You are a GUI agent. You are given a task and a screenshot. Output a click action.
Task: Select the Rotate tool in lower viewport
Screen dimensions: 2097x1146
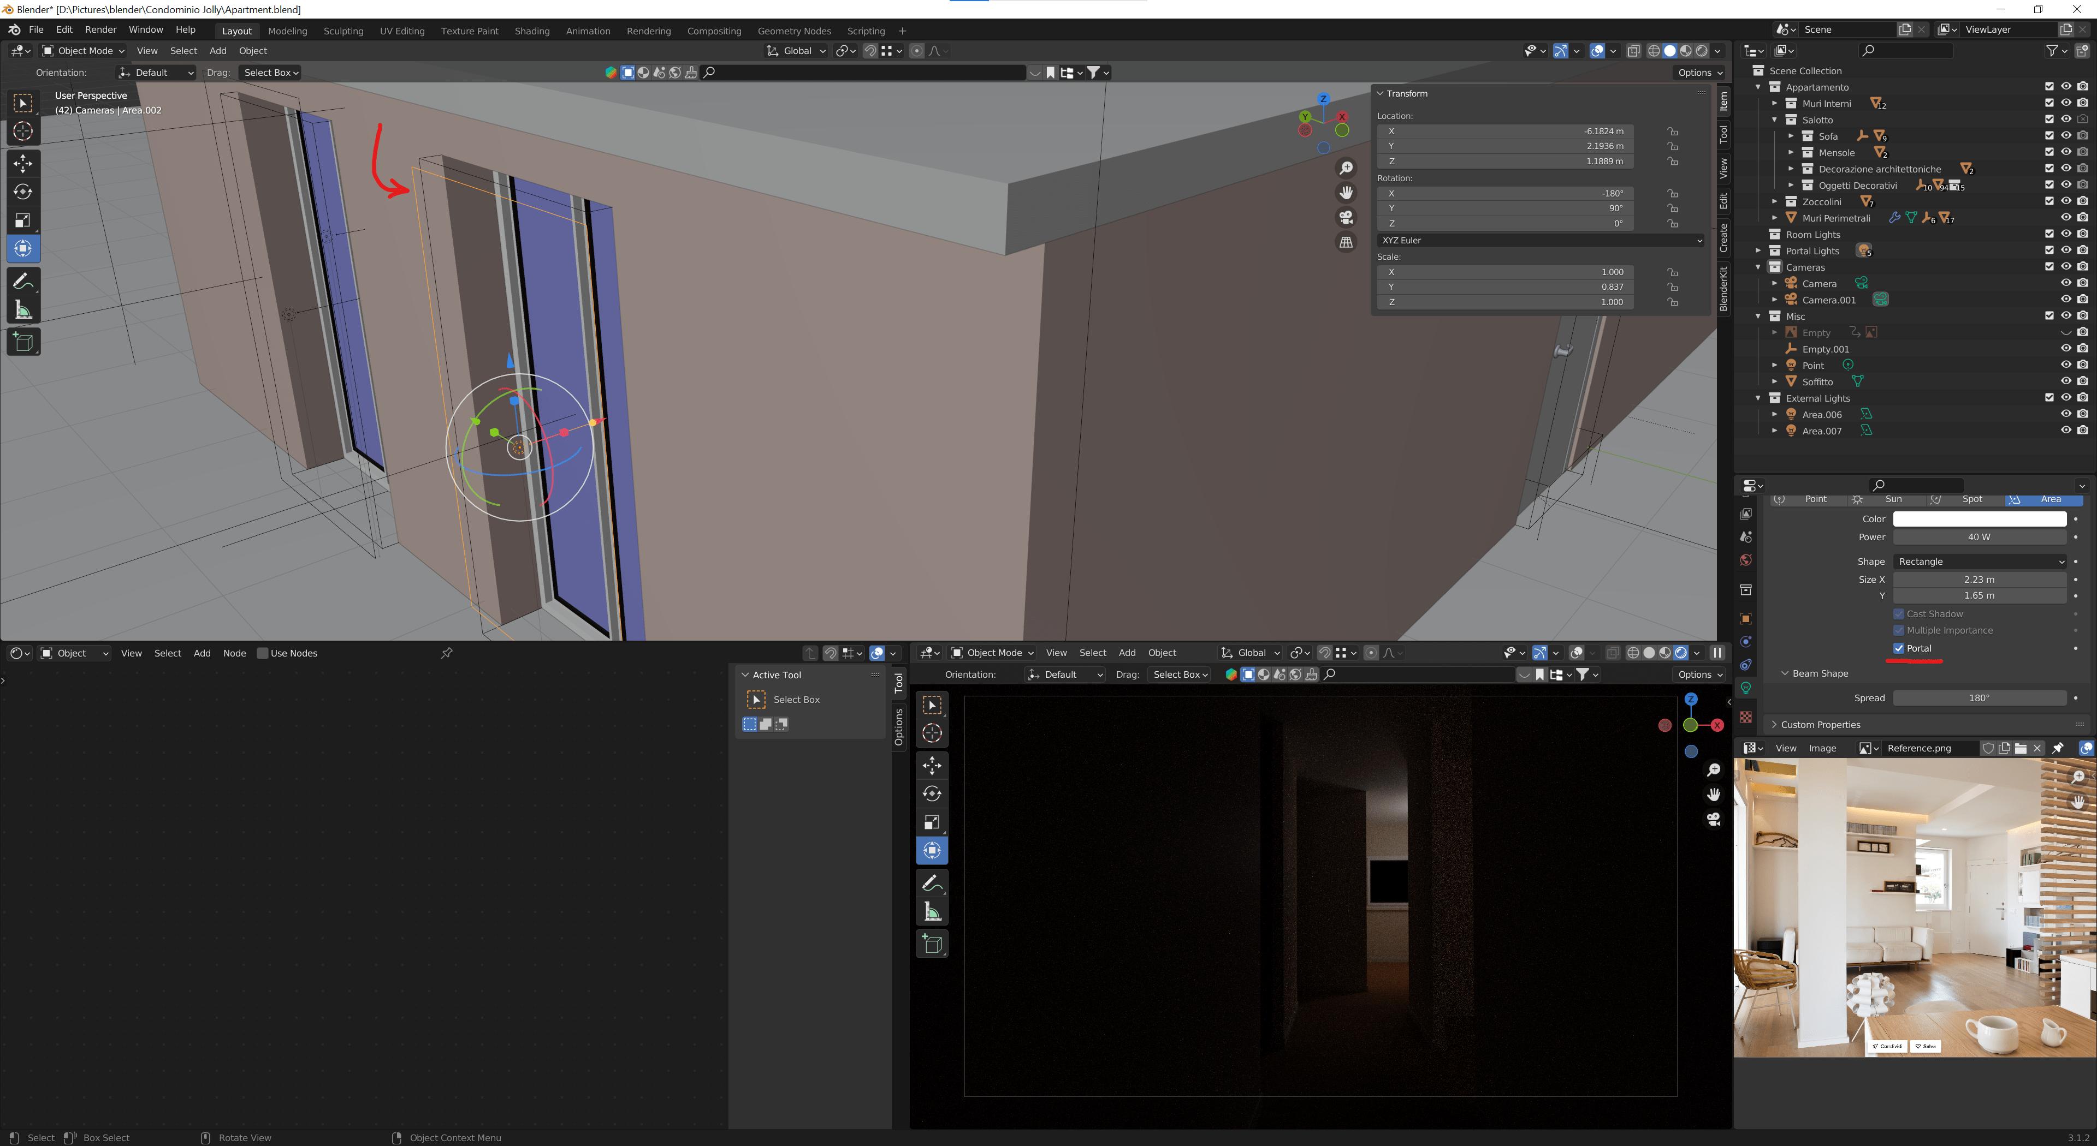932,794
